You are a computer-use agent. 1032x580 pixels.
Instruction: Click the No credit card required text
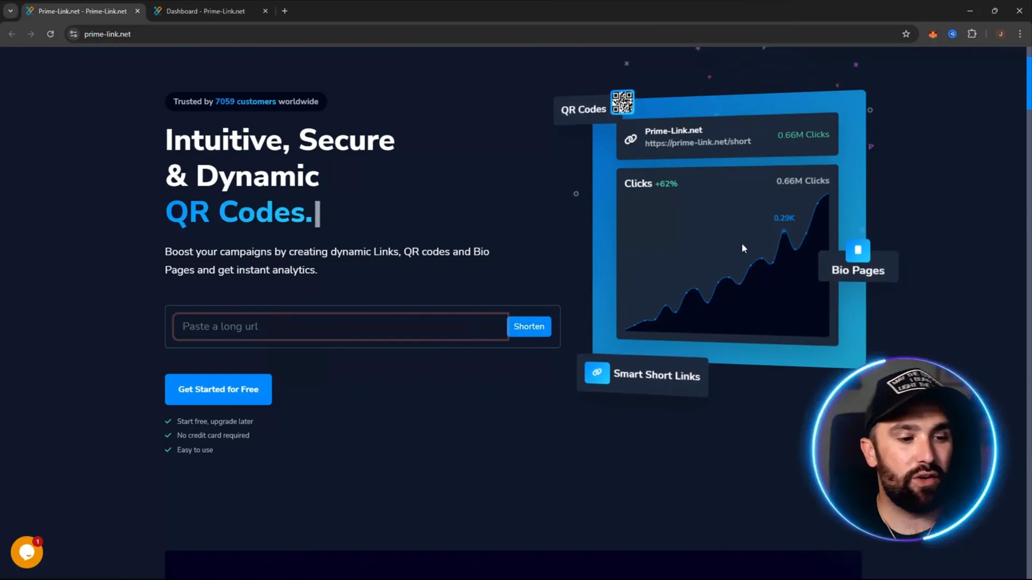[x=213, y=436]
